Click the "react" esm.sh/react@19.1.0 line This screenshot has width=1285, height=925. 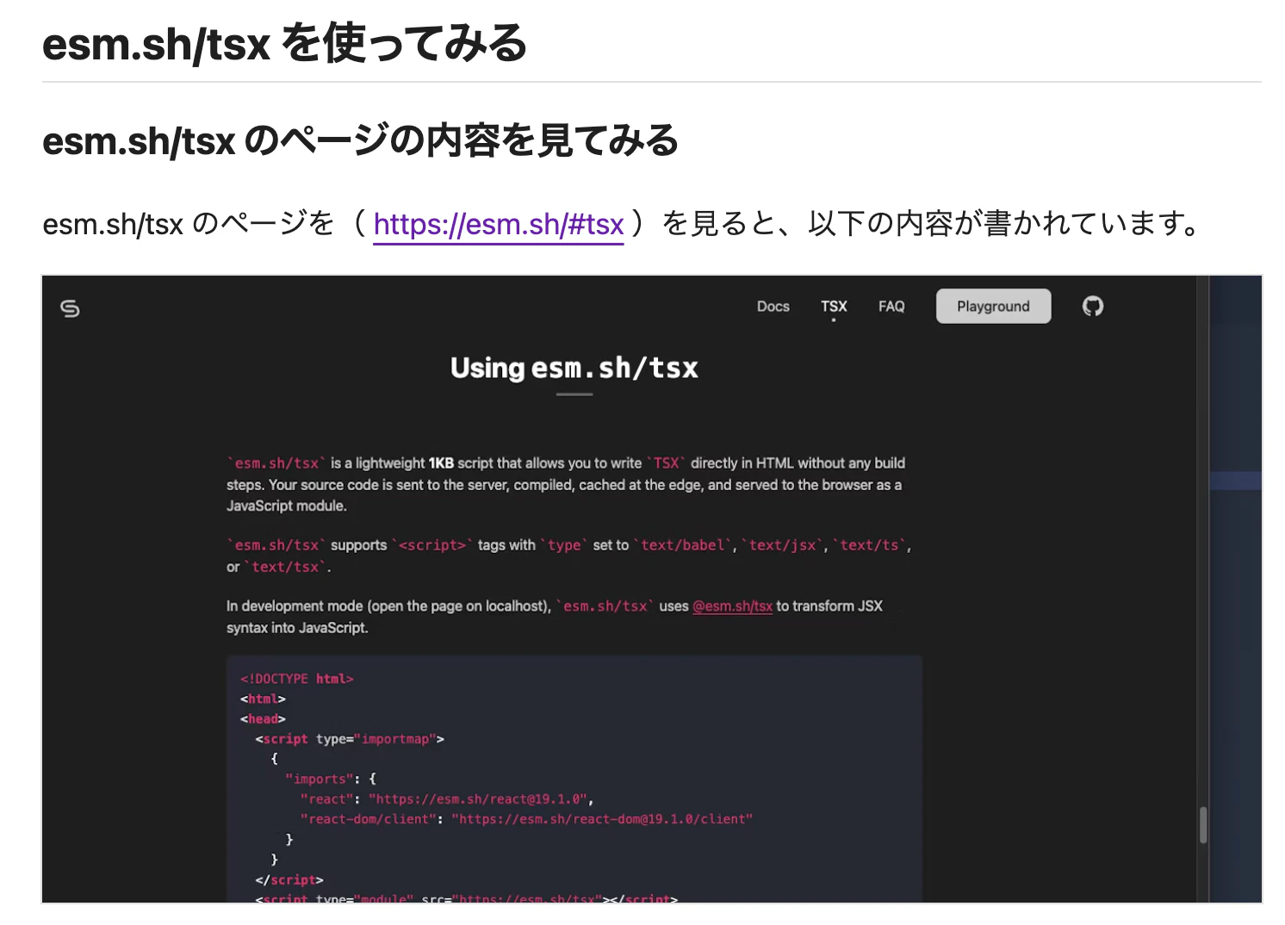(x=447, y=799)
